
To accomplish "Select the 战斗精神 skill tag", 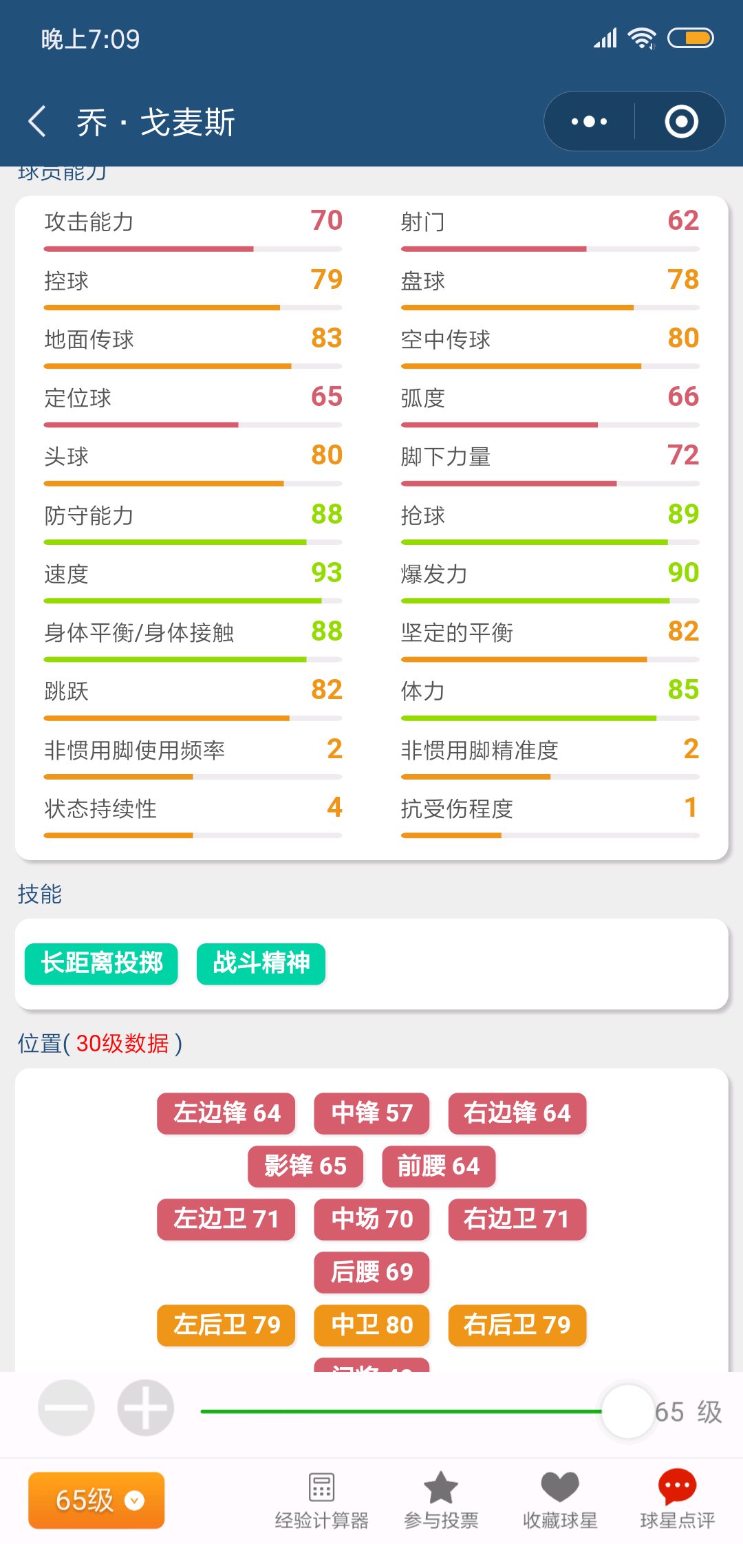I will pyautogui.click(x=261, y=963).
